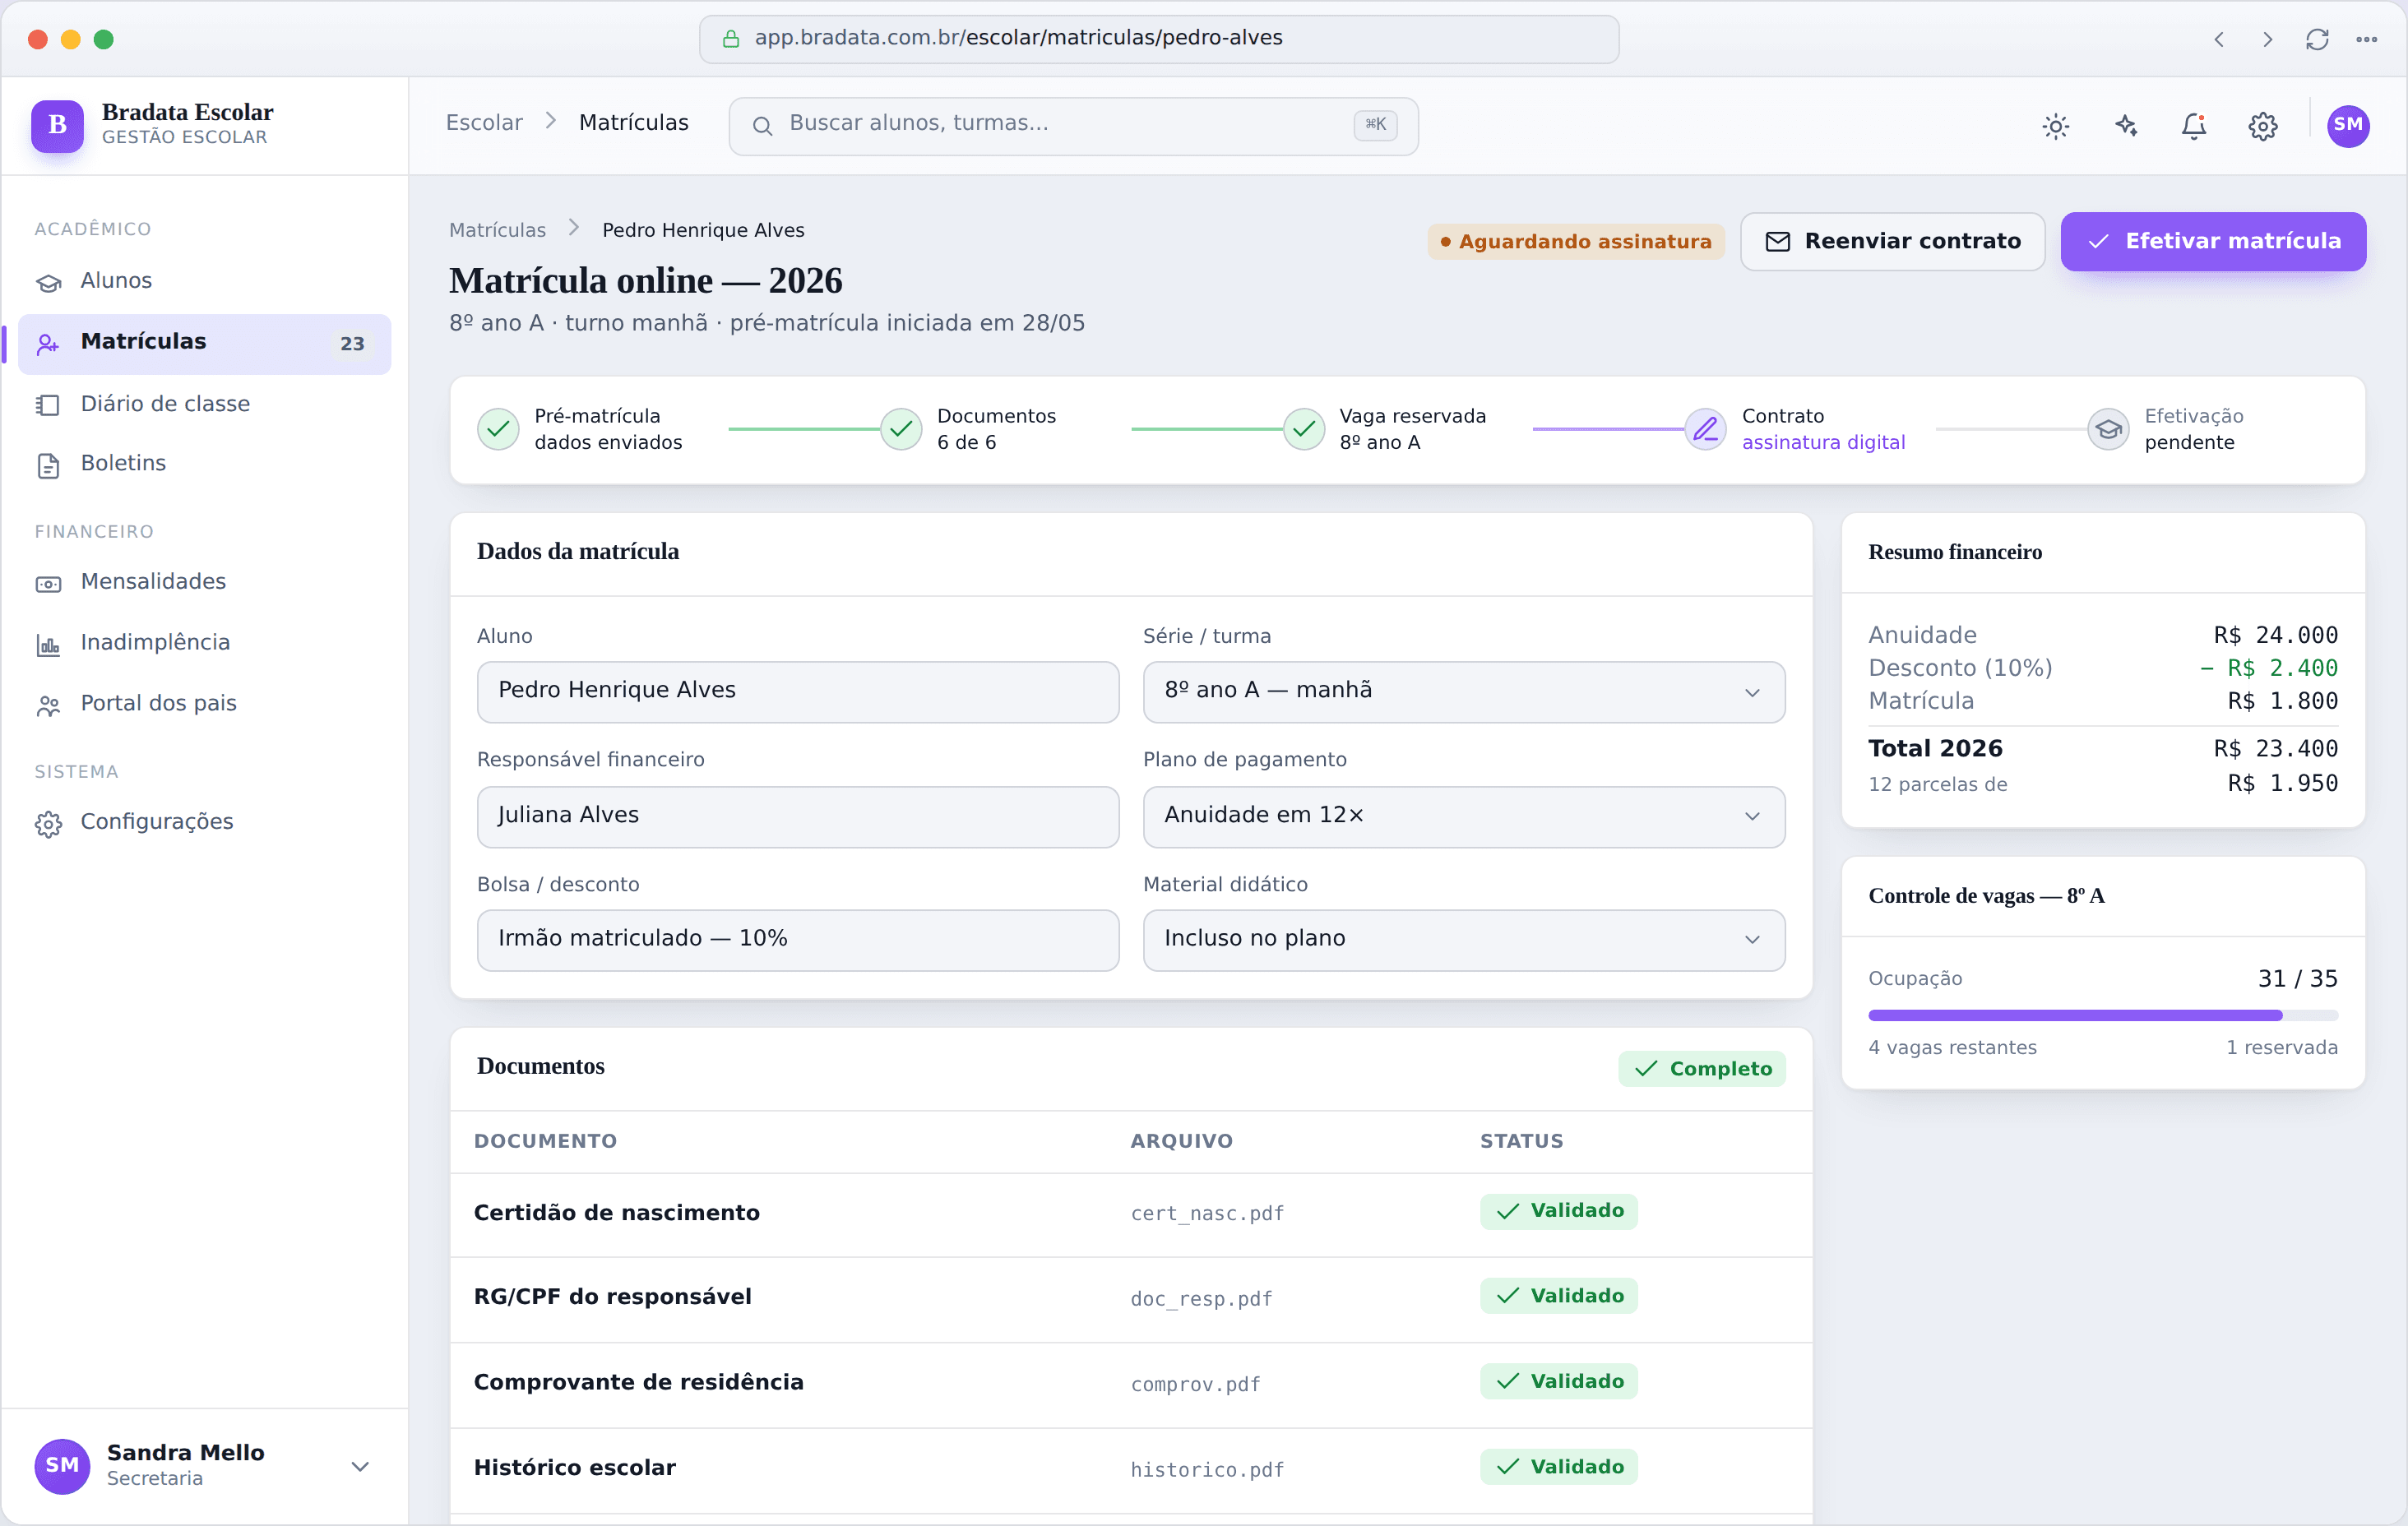The height and width of the screenshot is (1526, 2408).
Task: Click Responsável financeiro field Juliana Alves
Action: point(797,816)
